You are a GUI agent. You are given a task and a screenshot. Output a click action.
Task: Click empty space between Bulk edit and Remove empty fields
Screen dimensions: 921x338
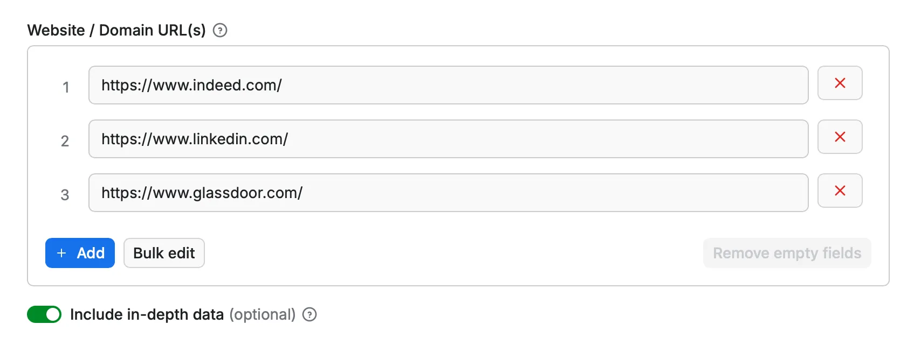(453, 253)
